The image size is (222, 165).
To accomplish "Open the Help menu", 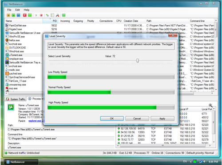I will (x=27, y=10).
